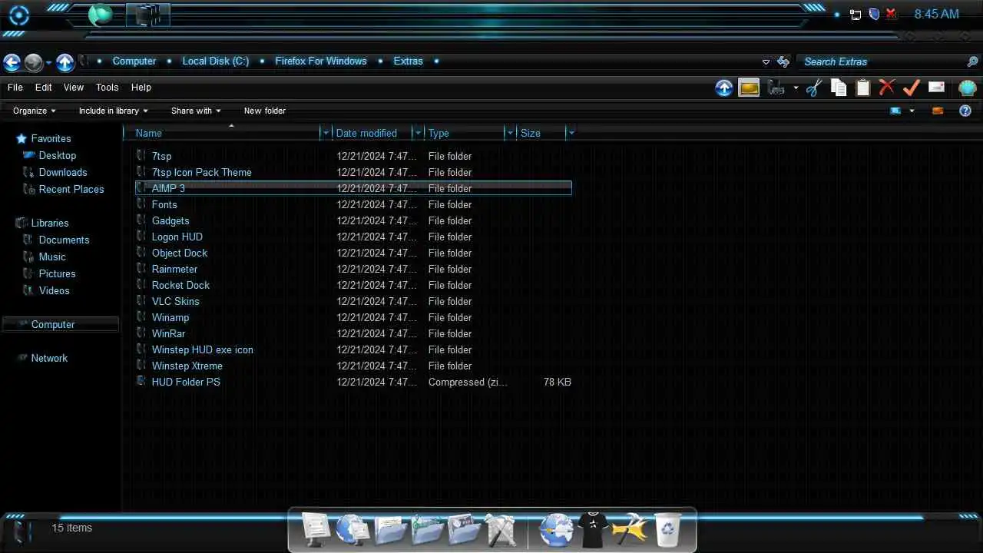Open the Organize dropdown
The height and width of the screenshot is (553, 983).
(x=35, y=111)
